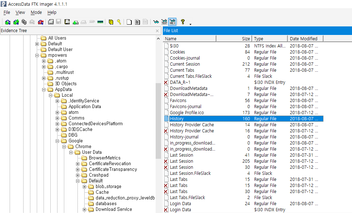Select the BrowserMetrics folder

(x=105, y=158)
